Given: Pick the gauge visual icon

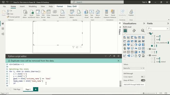Looking at the screenshot, I should (x=136, y=48).
